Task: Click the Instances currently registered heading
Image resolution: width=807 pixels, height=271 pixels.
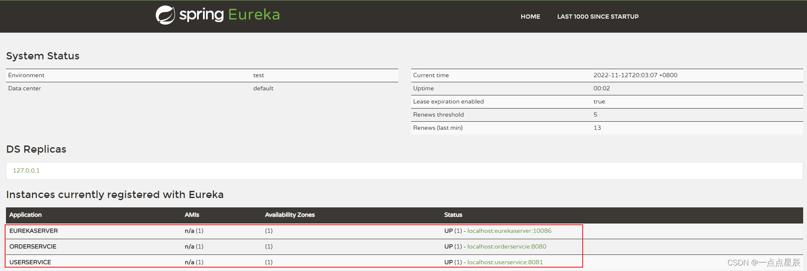Action: pos(115,195)
